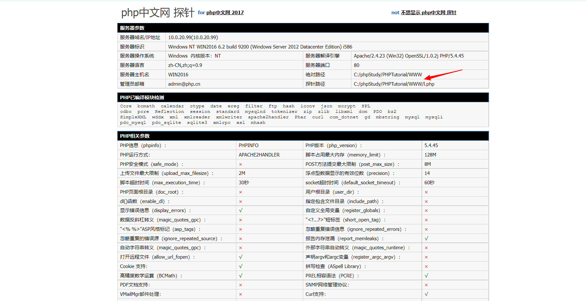
Task: Click the admin@php.cn email value
Action: tap(184, 84)
